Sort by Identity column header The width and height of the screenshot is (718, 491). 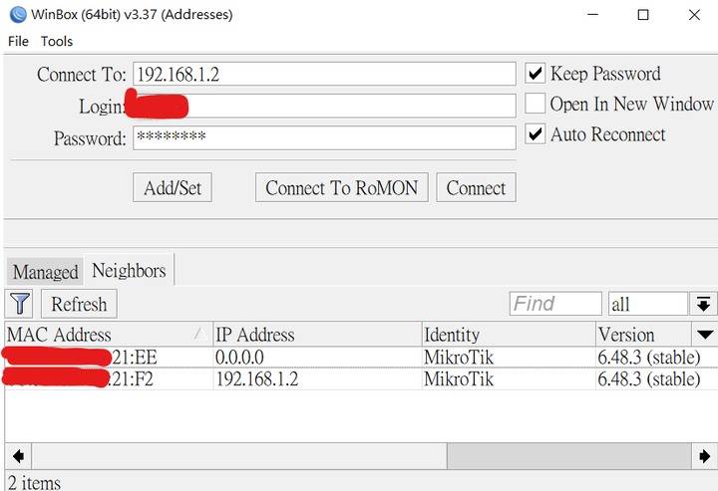(509, 335)
